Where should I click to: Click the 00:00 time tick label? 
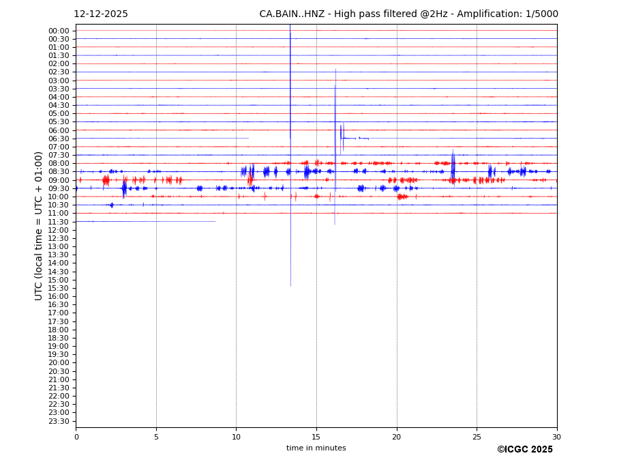[x=59, y=31]
